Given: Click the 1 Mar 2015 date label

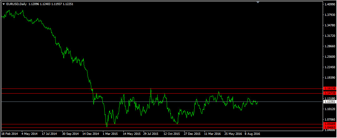Looking at the screenshot, I should 111,134.
